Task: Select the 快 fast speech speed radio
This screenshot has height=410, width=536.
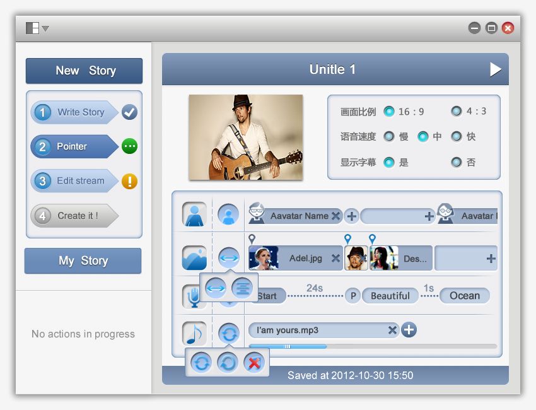Action: pos(457,136)
